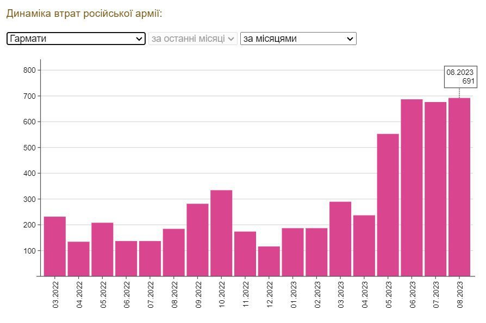Select the 08.2022 bar
This screenshot has height=323, width=486.
coord(174,252)
